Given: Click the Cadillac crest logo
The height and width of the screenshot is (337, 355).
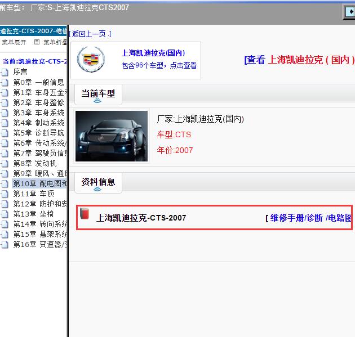Looking at the screenshot, I should (x=91, y=59).
